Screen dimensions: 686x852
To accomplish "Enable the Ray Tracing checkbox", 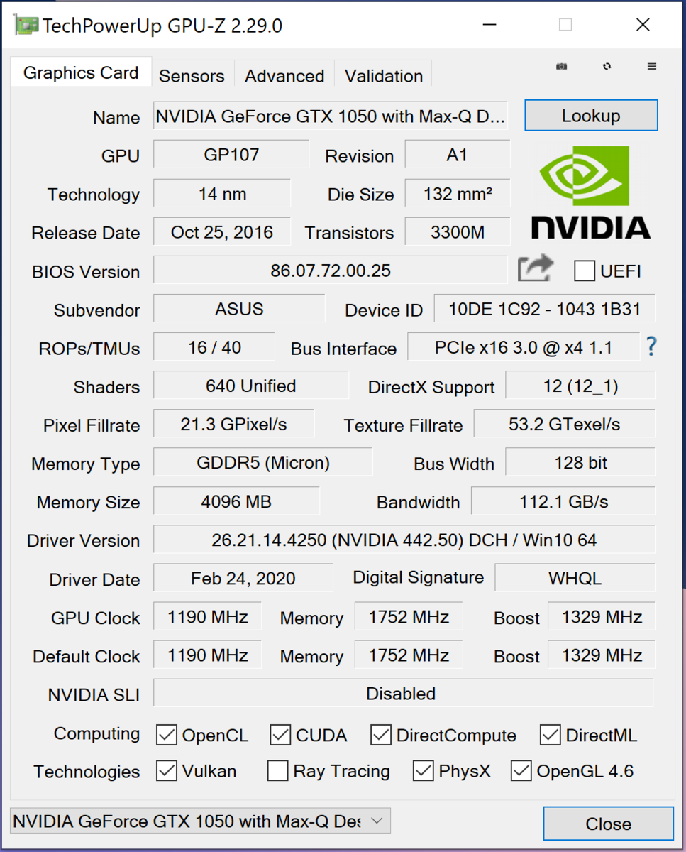I will pyautogui.click(x=278, y=770).
